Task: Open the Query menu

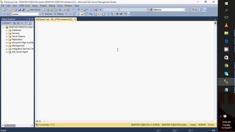Action: pyautogui.click(x=35, y=6)
